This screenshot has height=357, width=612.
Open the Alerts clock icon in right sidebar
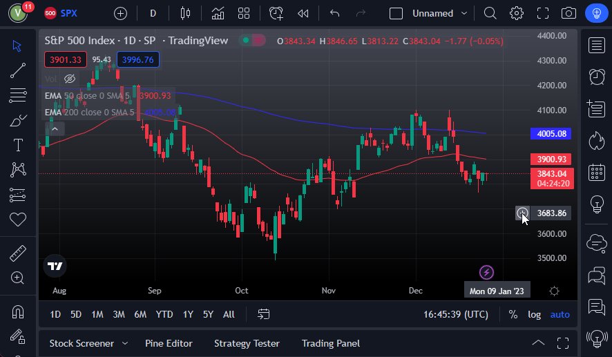(x=595, y=77)
